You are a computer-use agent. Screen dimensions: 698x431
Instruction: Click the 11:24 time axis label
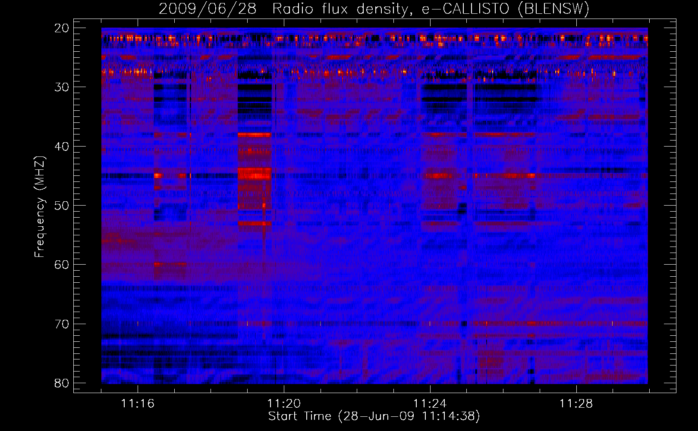(x=430, y=404)
